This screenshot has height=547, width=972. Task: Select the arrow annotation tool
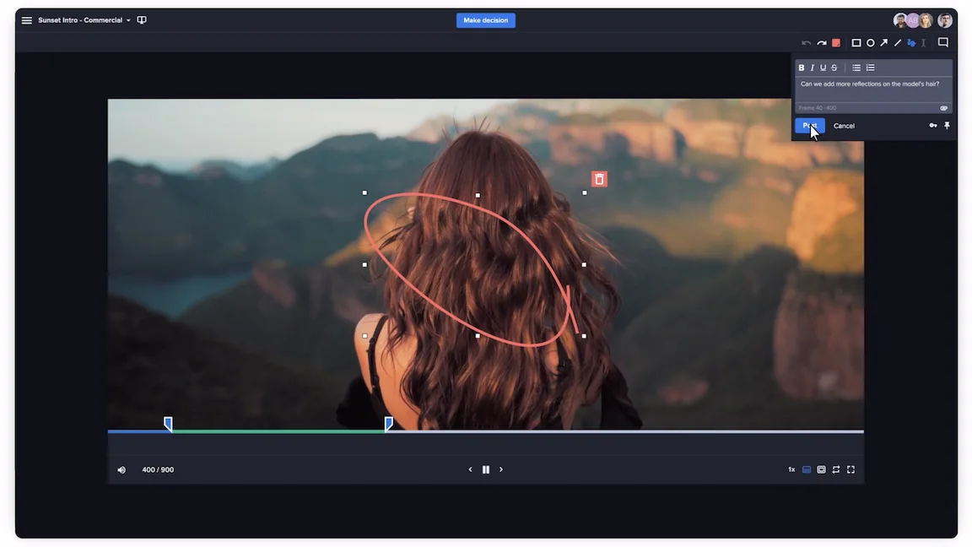pos(883,43)
